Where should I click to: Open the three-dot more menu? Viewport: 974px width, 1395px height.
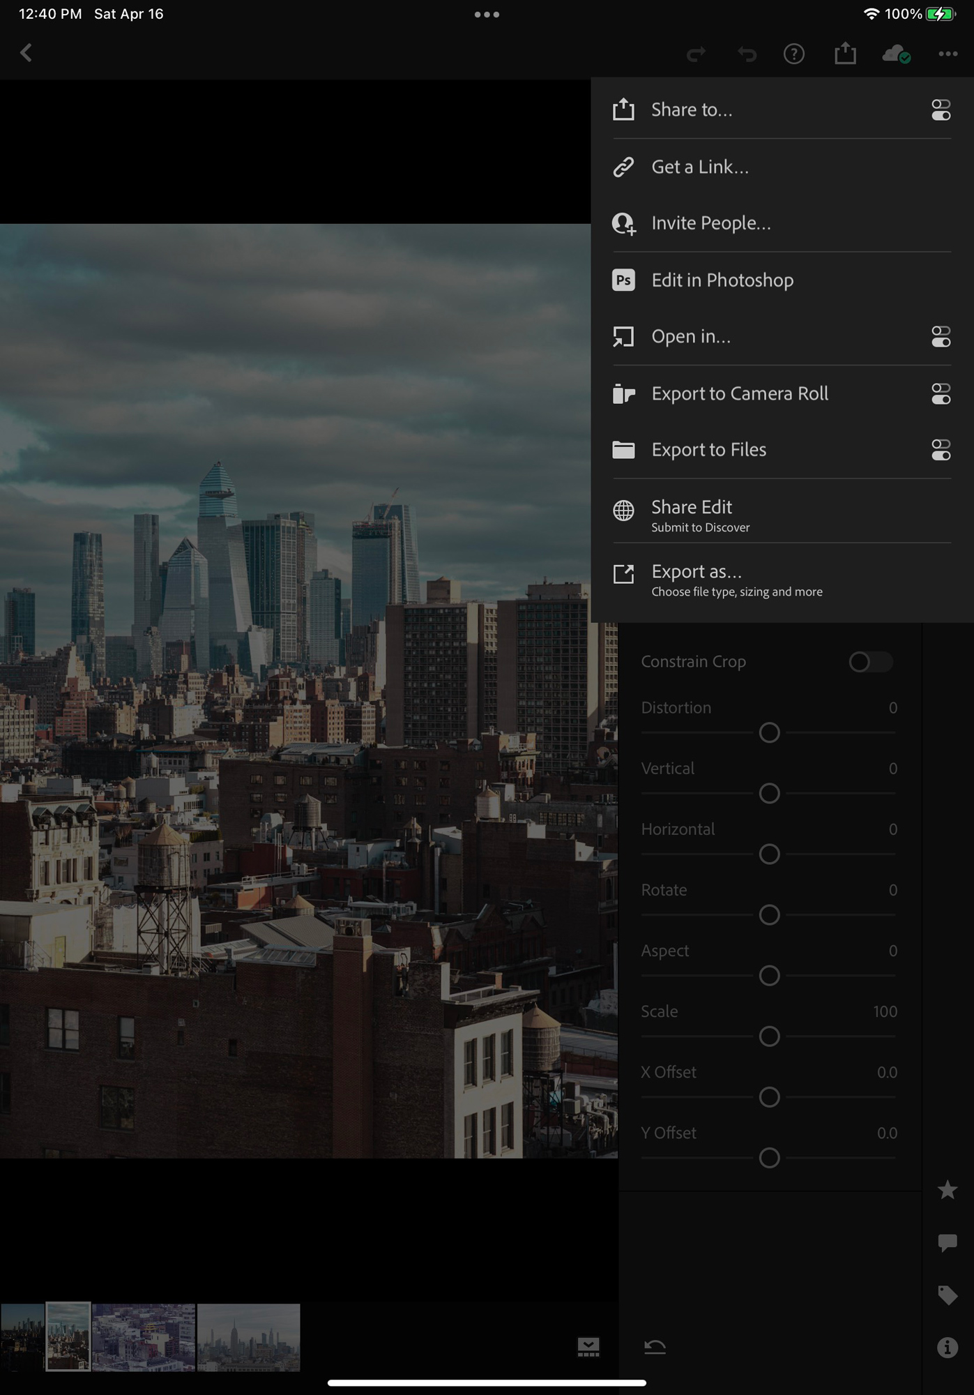coord(948,54)
